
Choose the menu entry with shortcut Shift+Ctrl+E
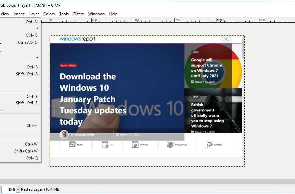point(20,103)
